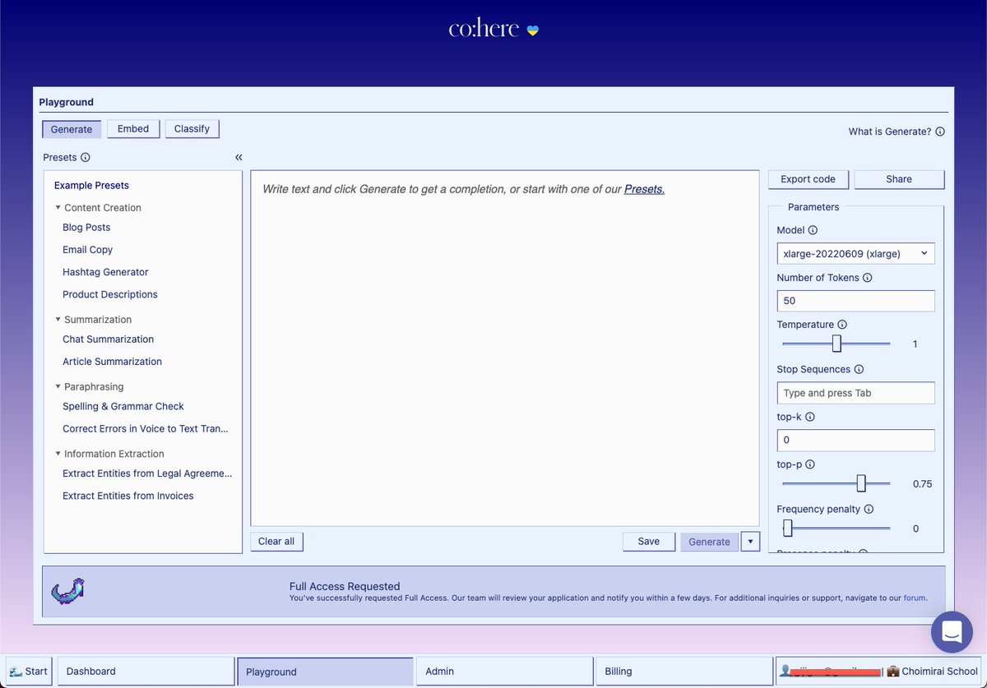
Task: Follow the Presets link in placeholder text
Action: click(x=644, y=189)
